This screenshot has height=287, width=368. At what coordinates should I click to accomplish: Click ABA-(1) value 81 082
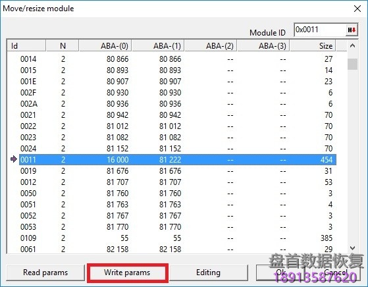170,138
